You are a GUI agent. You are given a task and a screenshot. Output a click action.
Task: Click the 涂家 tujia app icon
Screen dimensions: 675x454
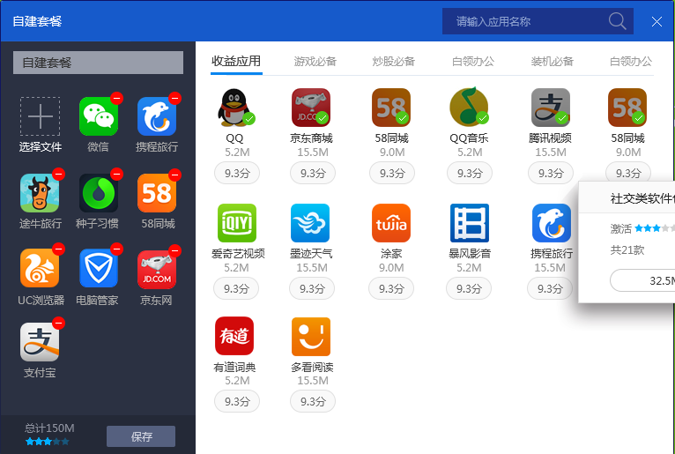tap(391, 223)
